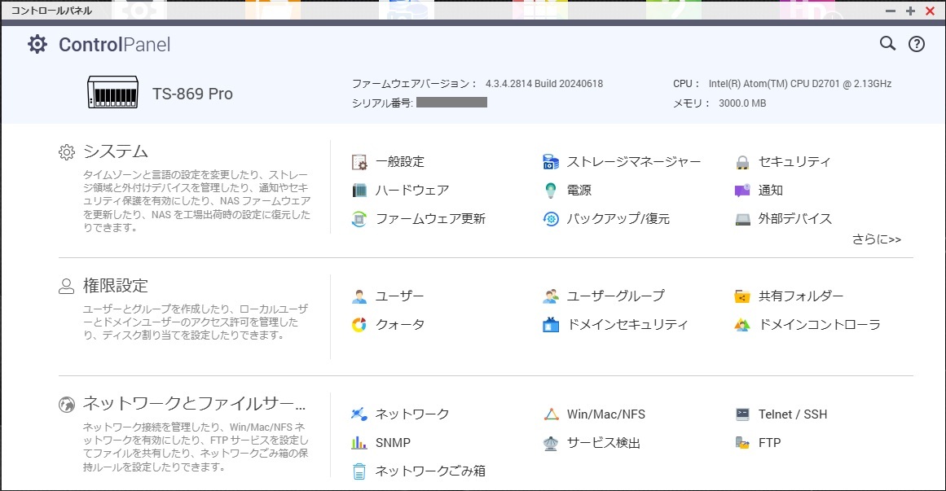Image resolution: width=946 pixels, height=491 pixels.
Task: Open the システム section heading
Action: (116, 151)
